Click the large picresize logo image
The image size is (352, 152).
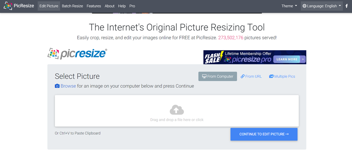[77, 54]
